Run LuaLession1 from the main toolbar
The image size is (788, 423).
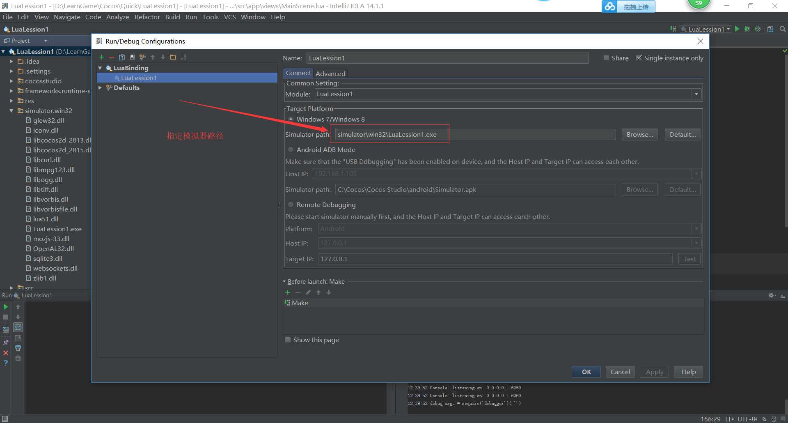(737, 29)
